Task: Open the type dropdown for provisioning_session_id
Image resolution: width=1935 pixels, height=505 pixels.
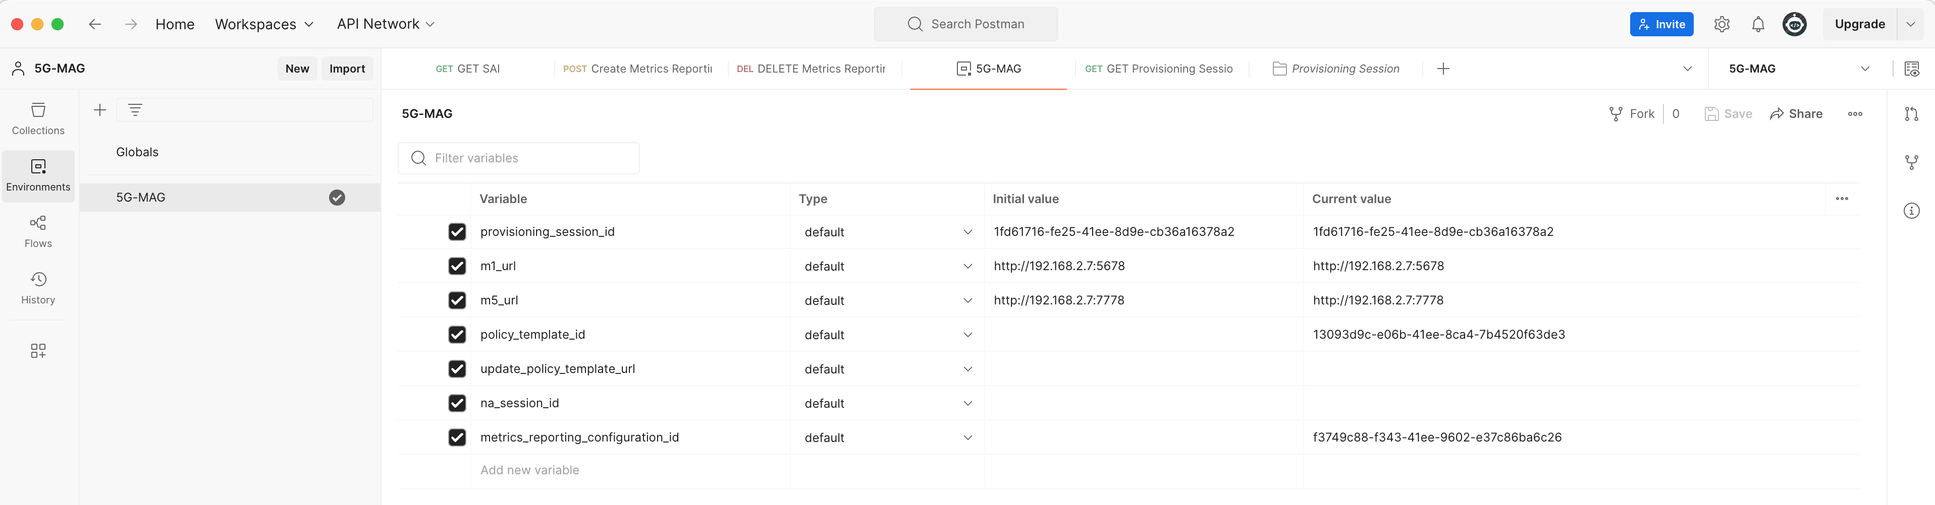Action: pos(967,232)
